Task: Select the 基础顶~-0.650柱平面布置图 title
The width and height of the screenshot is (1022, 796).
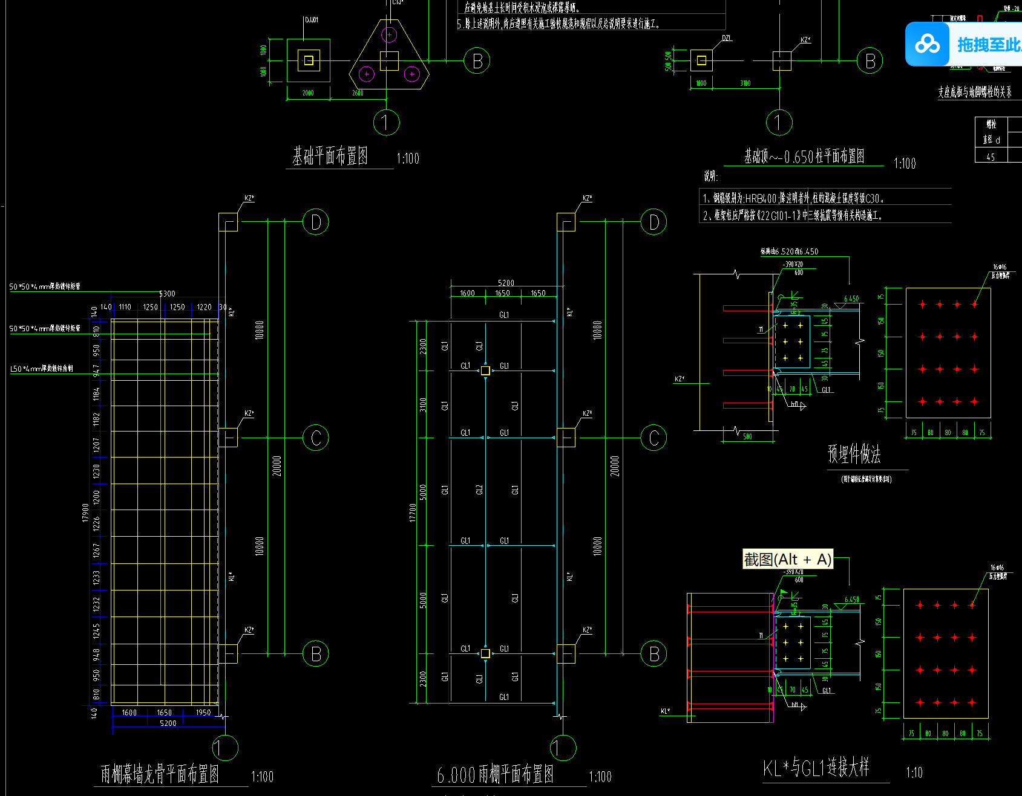Action: 804,157
